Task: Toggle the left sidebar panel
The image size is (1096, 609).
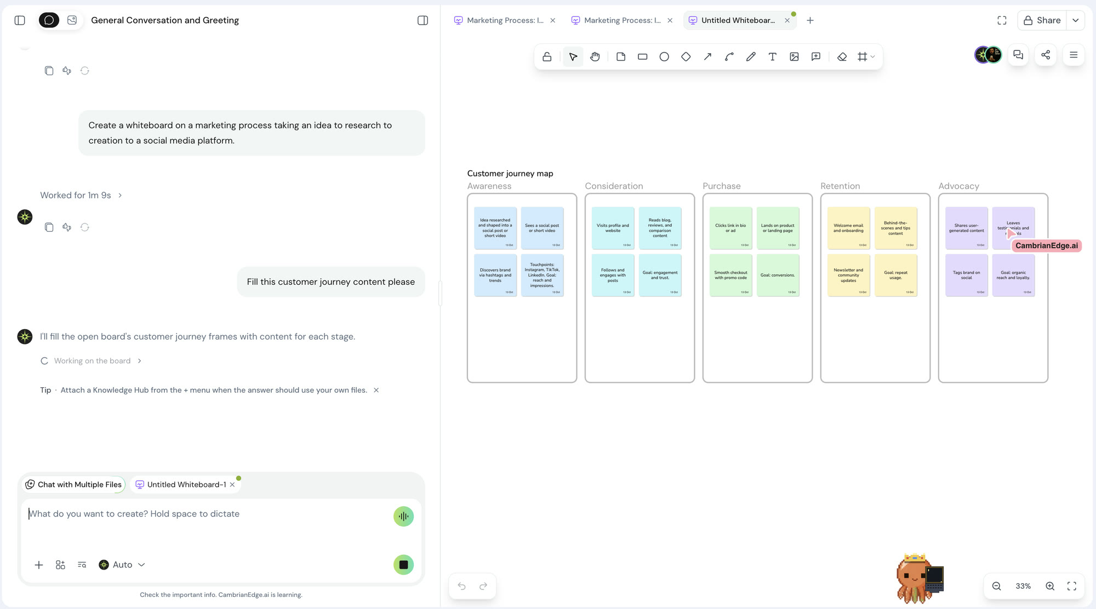Action: (x=20, y=20)
